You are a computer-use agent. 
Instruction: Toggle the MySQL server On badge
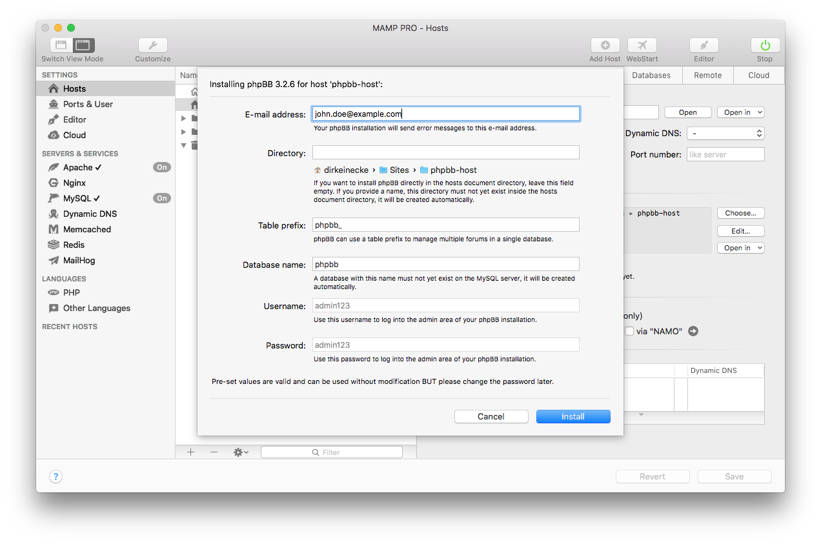pos(161,198)
